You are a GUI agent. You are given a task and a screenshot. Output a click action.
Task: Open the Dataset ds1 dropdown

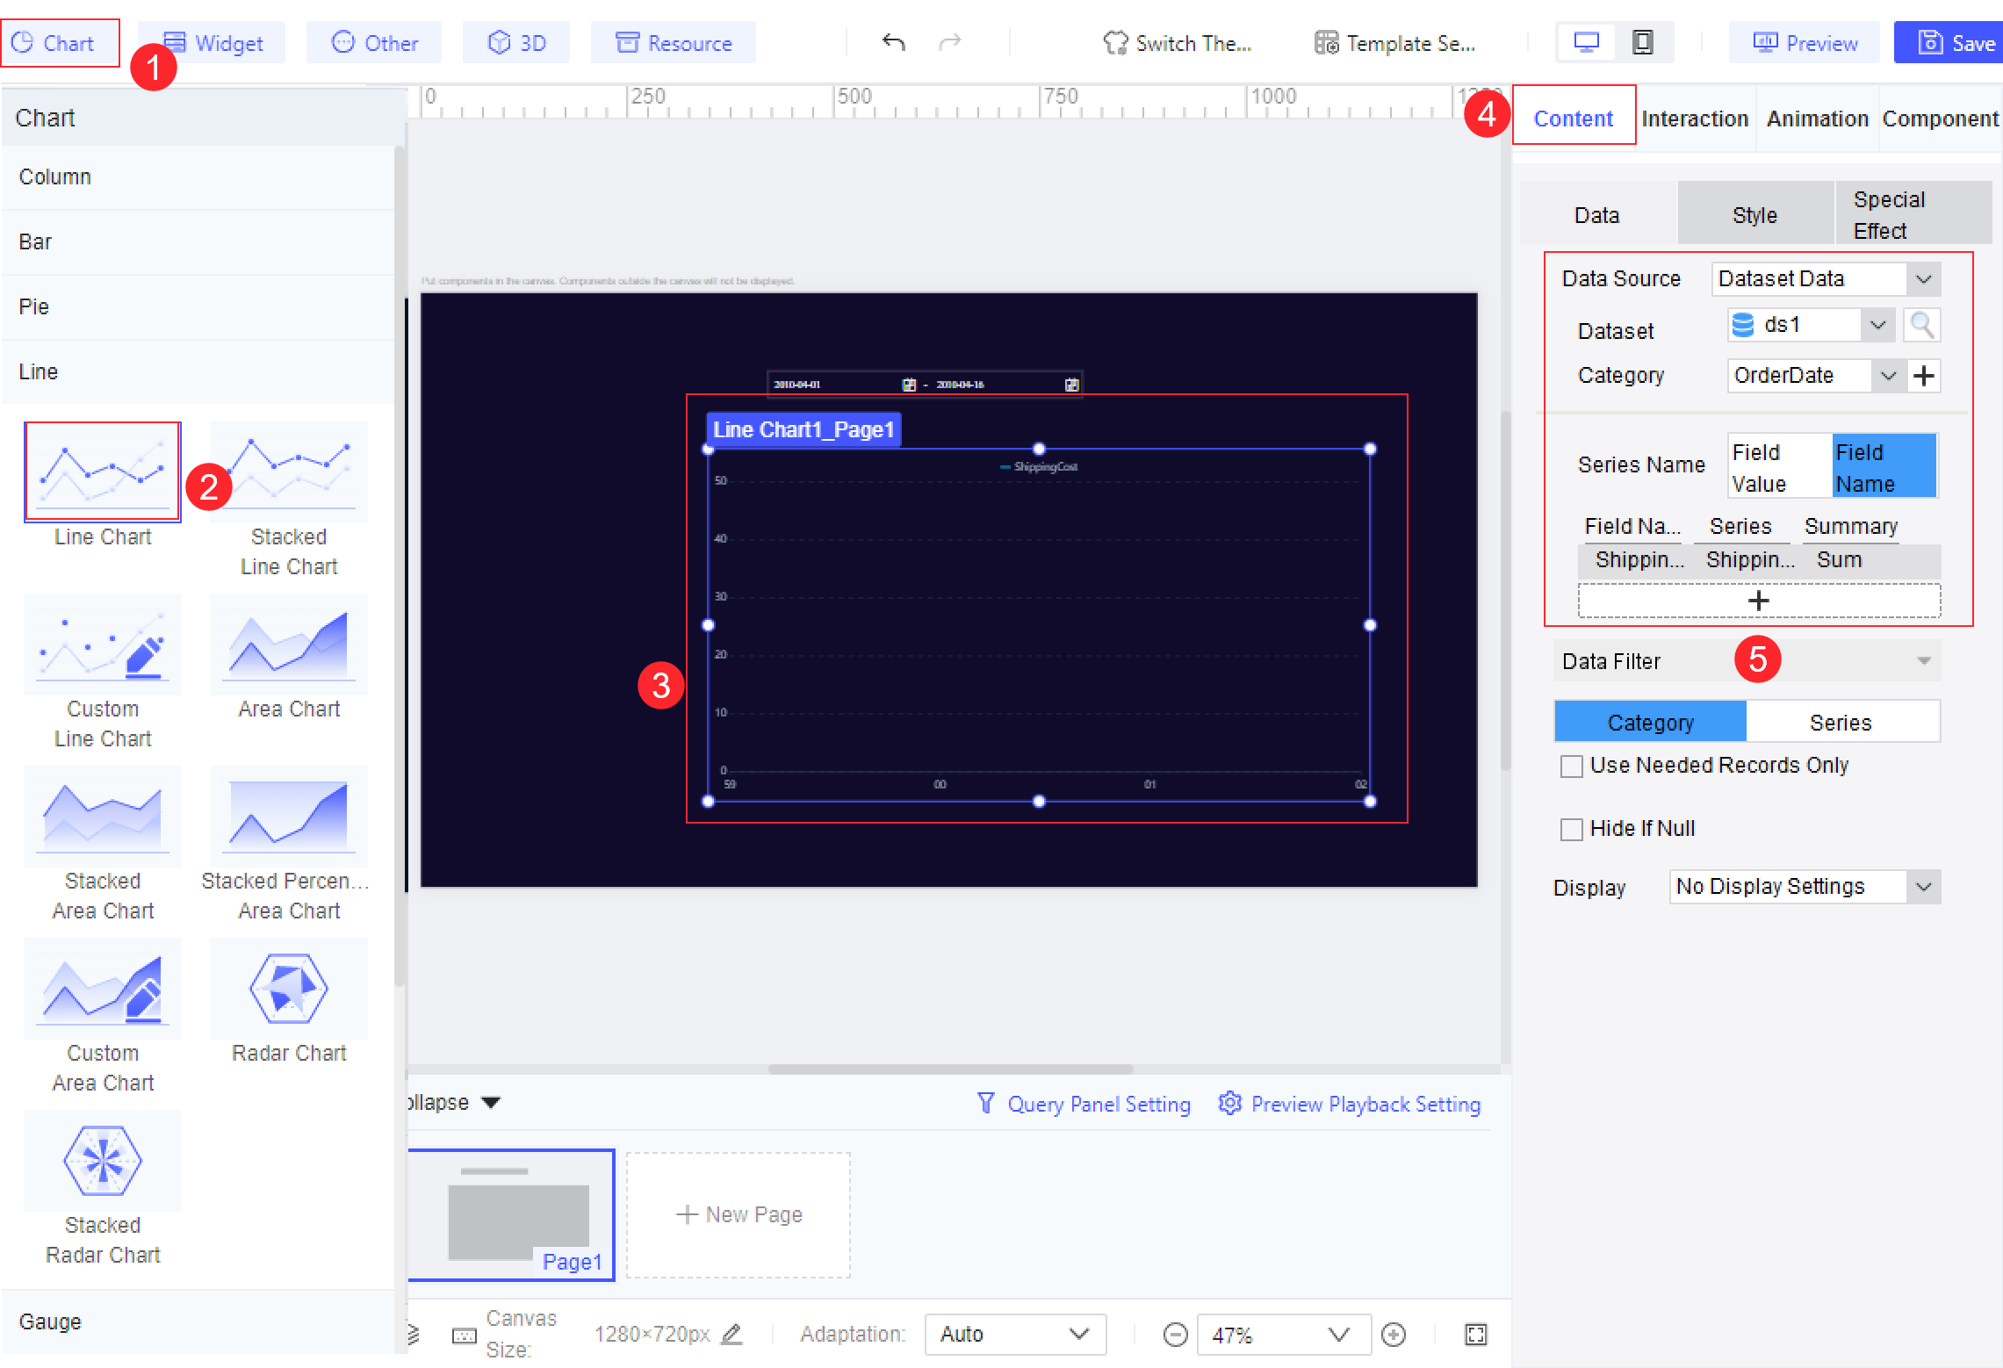tap(1811, 325)
